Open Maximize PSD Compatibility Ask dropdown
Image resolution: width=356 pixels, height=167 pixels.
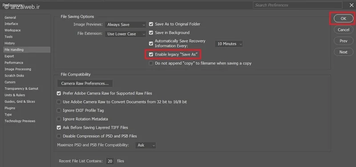tap(146, 145)
